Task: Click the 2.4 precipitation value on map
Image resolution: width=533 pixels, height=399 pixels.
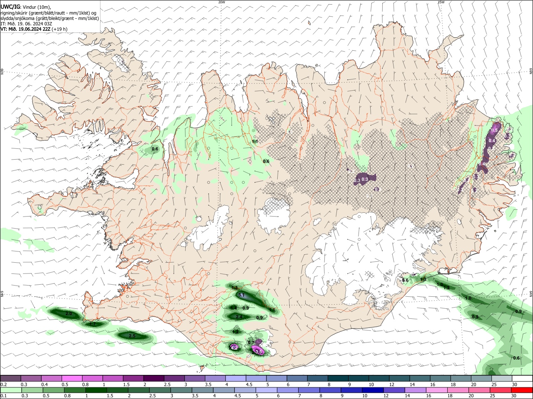Action: 239,317
